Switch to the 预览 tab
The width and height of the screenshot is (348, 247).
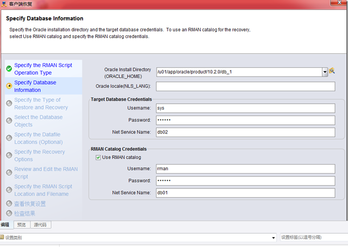point(22,225)
